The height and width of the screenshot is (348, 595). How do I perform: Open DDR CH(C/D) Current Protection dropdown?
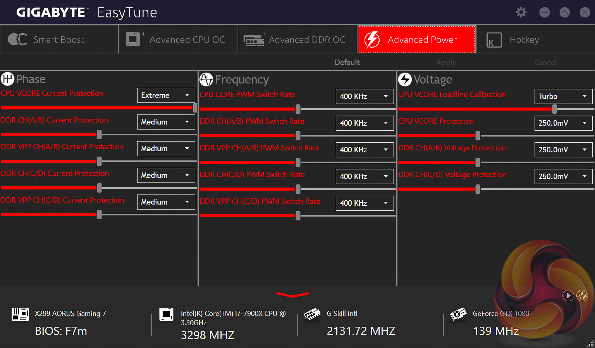tap(166, 175)
